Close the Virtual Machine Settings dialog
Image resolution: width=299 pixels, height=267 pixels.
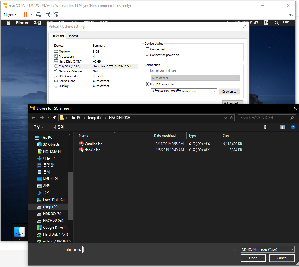(245, 26)
